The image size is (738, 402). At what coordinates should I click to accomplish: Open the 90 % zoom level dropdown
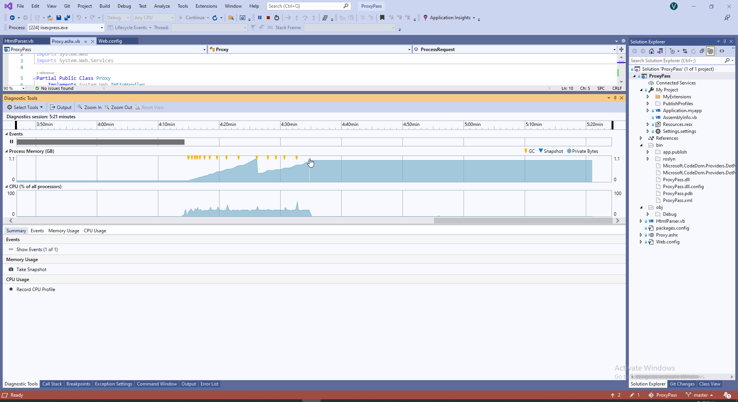[x=23, y=88]
